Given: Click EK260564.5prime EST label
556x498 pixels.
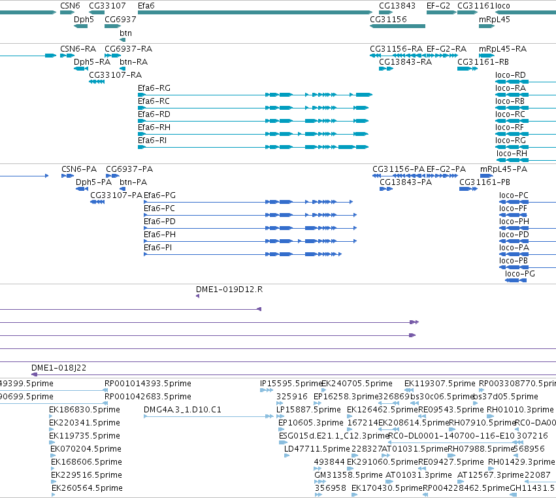Looking at the screenshot, I should coord(88,488).
